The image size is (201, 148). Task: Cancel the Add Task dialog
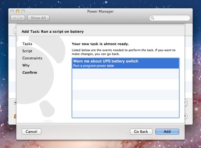click(x=32, y=131)
